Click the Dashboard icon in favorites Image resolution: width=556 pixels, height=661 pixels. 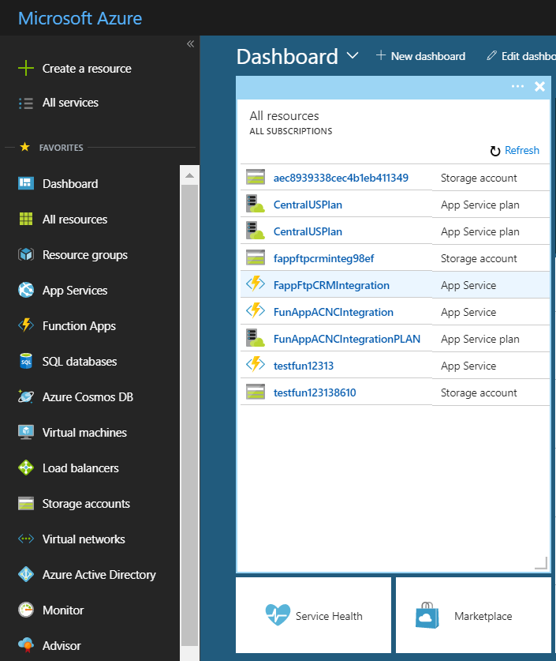click(26, 183)
